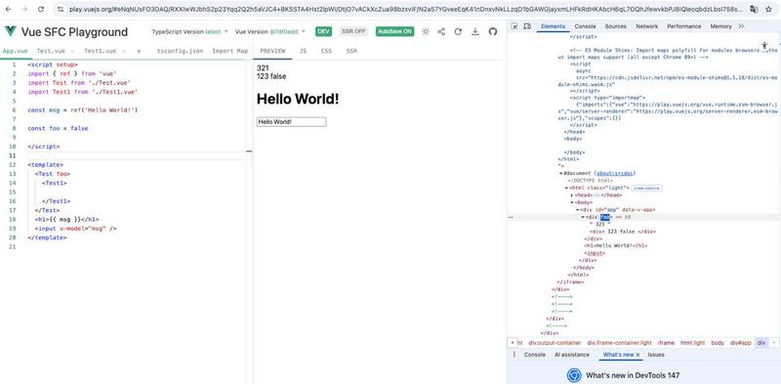
Task: Click div.output-container breadcrumb
Action: [x=555, y=343]
